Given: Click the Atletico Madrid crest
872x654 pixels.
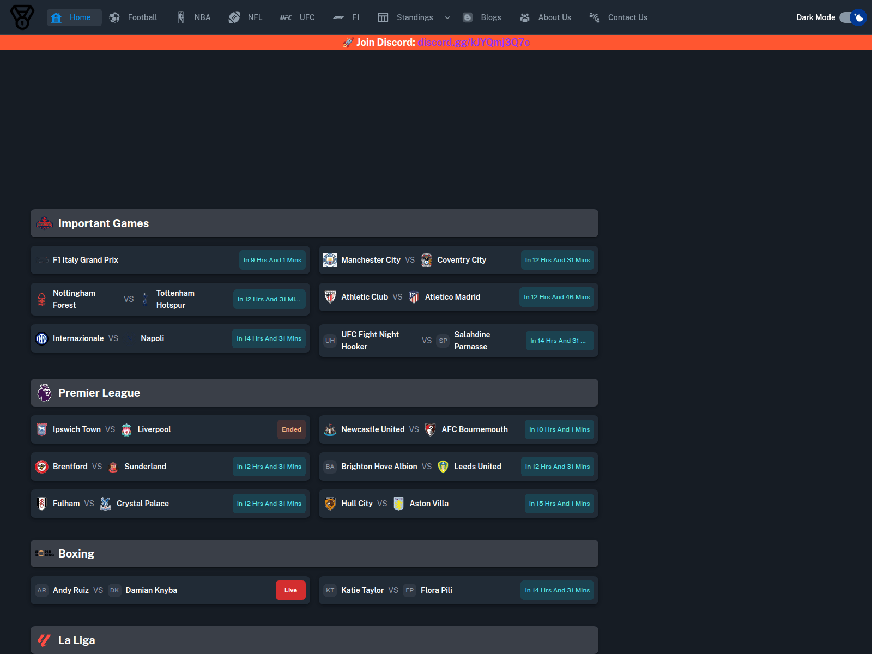Looking at the screenshot, I should [x=414, y=297].
